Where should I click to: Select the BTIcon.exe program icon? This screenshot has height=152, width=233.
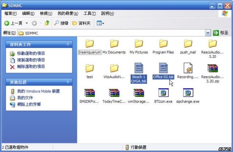click(x=163, y=93)
